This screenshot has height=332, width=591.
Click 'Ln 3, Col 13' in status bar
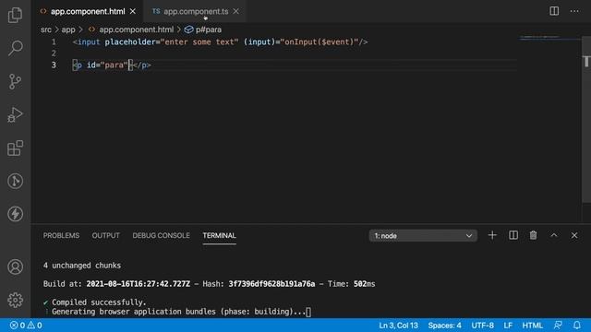coord(398,326)
